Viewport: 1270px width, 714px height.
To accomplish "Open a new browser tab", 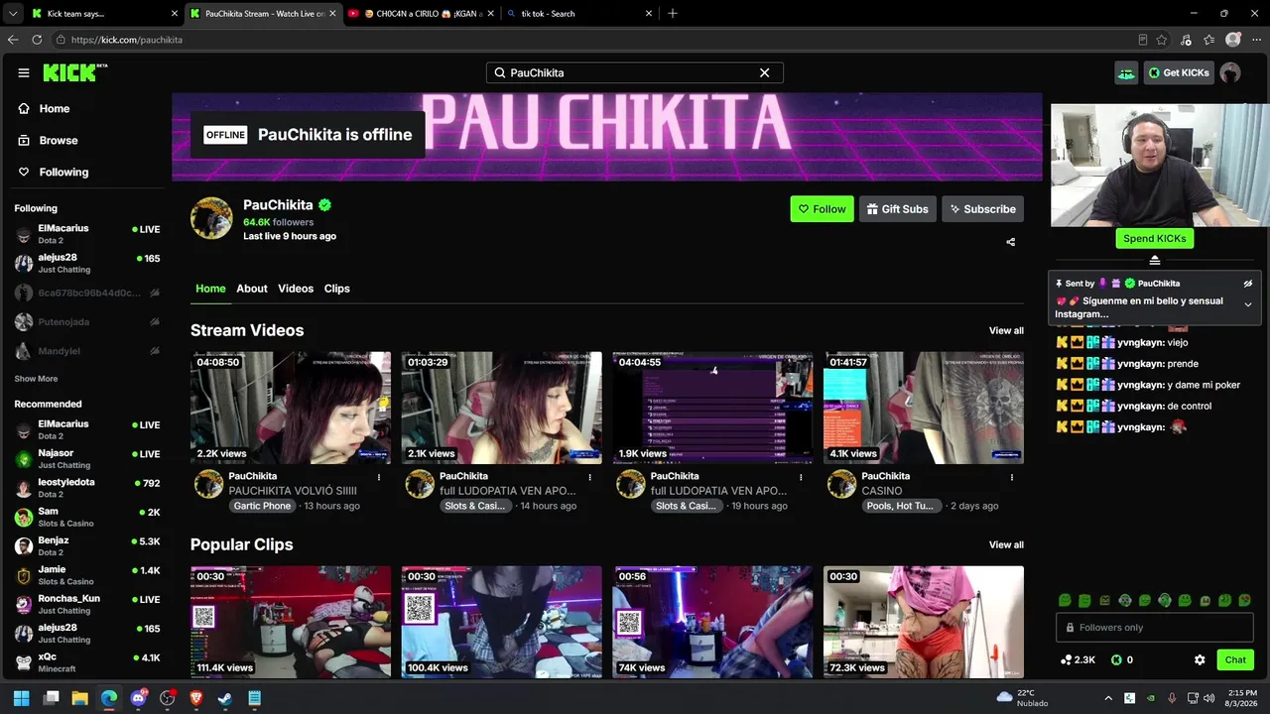I will (673, 14).
